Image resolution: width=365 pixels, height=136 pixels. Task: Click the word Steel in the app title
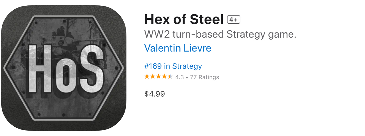point(208,20)
